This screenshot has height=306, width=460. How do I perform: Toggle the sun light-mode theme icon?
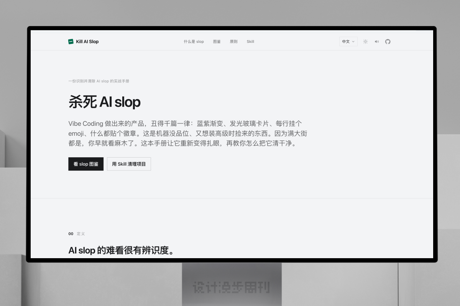click(x=365, y=41)
